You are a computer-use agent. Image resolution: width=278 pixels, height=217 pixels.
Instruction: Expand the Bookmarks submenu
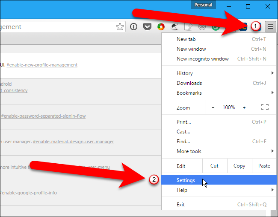219,93
